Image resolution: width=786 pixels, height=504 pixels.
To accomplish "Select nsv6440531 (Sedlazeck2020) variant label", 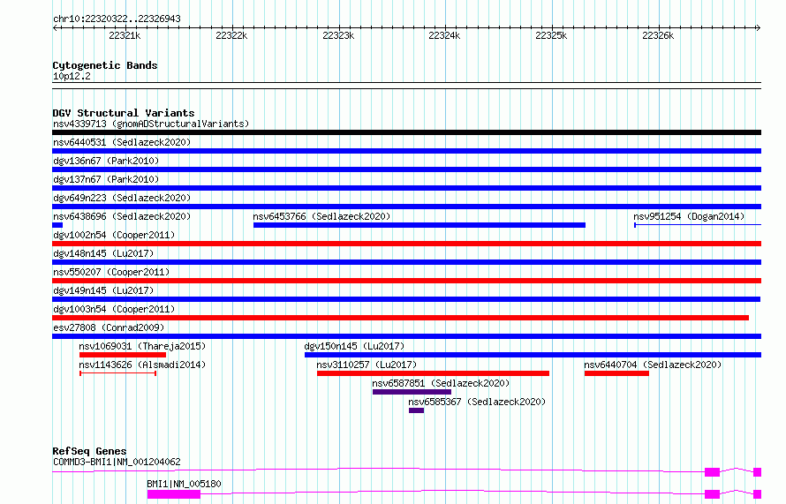I will (x=122, y=142).
